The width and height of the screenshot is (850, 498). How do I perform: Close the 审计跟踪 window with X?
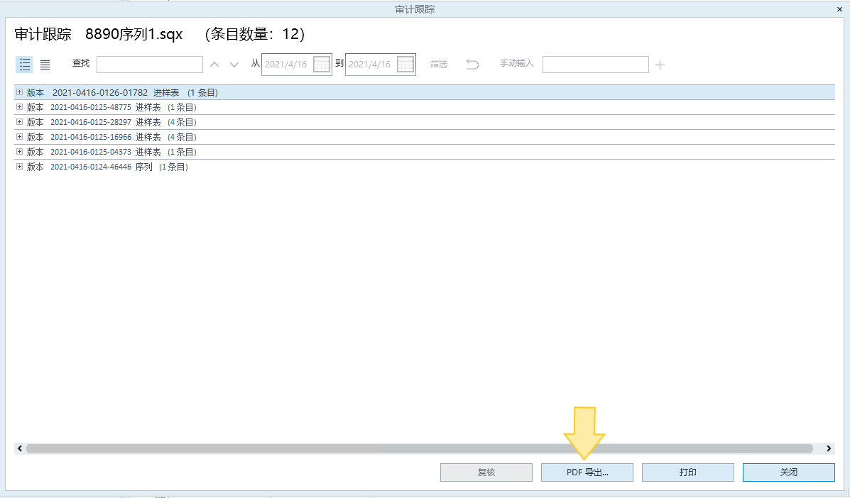coord(839,9)
